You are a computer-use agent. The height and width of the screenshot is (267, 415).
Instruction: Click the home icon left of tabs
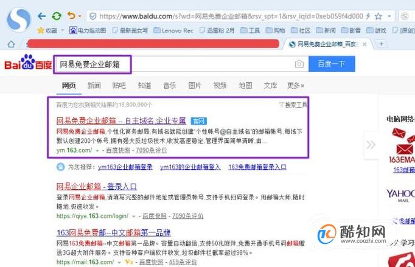click(11, 44)
